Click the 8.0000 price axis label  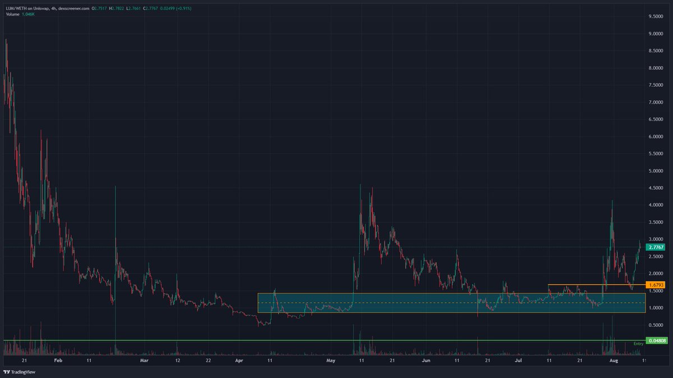pos(656,68)
